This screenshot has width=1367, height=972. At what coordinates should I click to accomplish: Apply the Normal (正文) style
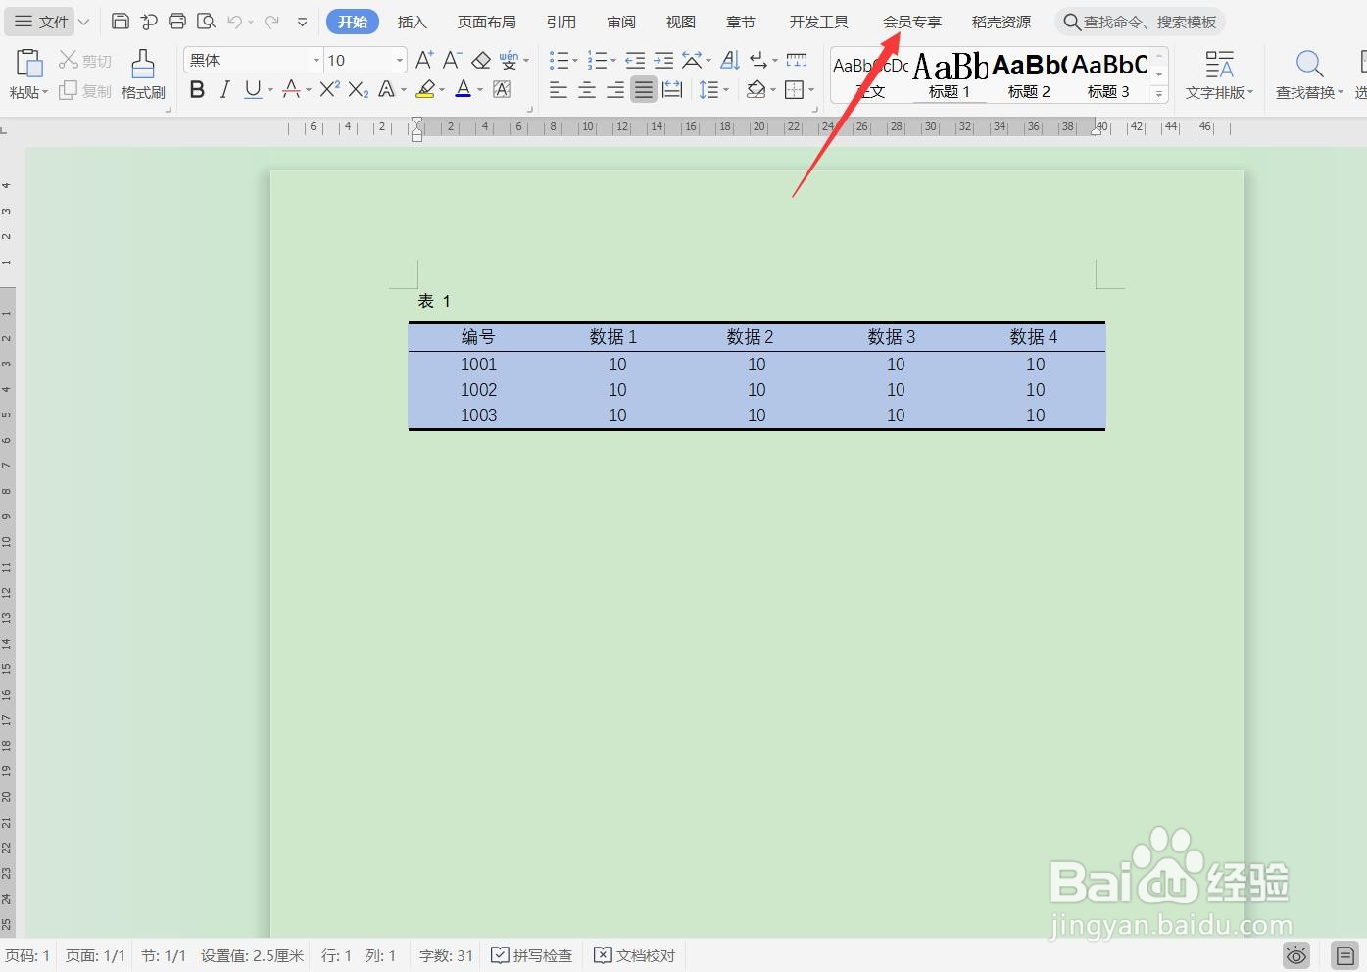pyautogui.click(x=870, y=75)
